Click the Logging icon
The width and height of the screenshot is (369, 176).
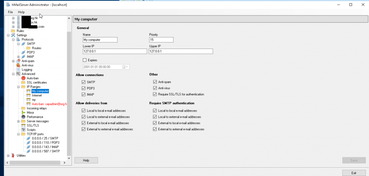18,69
